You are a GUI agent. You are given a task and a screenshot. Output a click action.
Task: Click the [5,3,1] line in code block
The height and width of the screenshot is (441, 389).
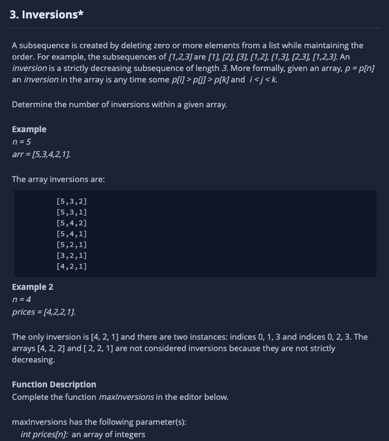71,212
